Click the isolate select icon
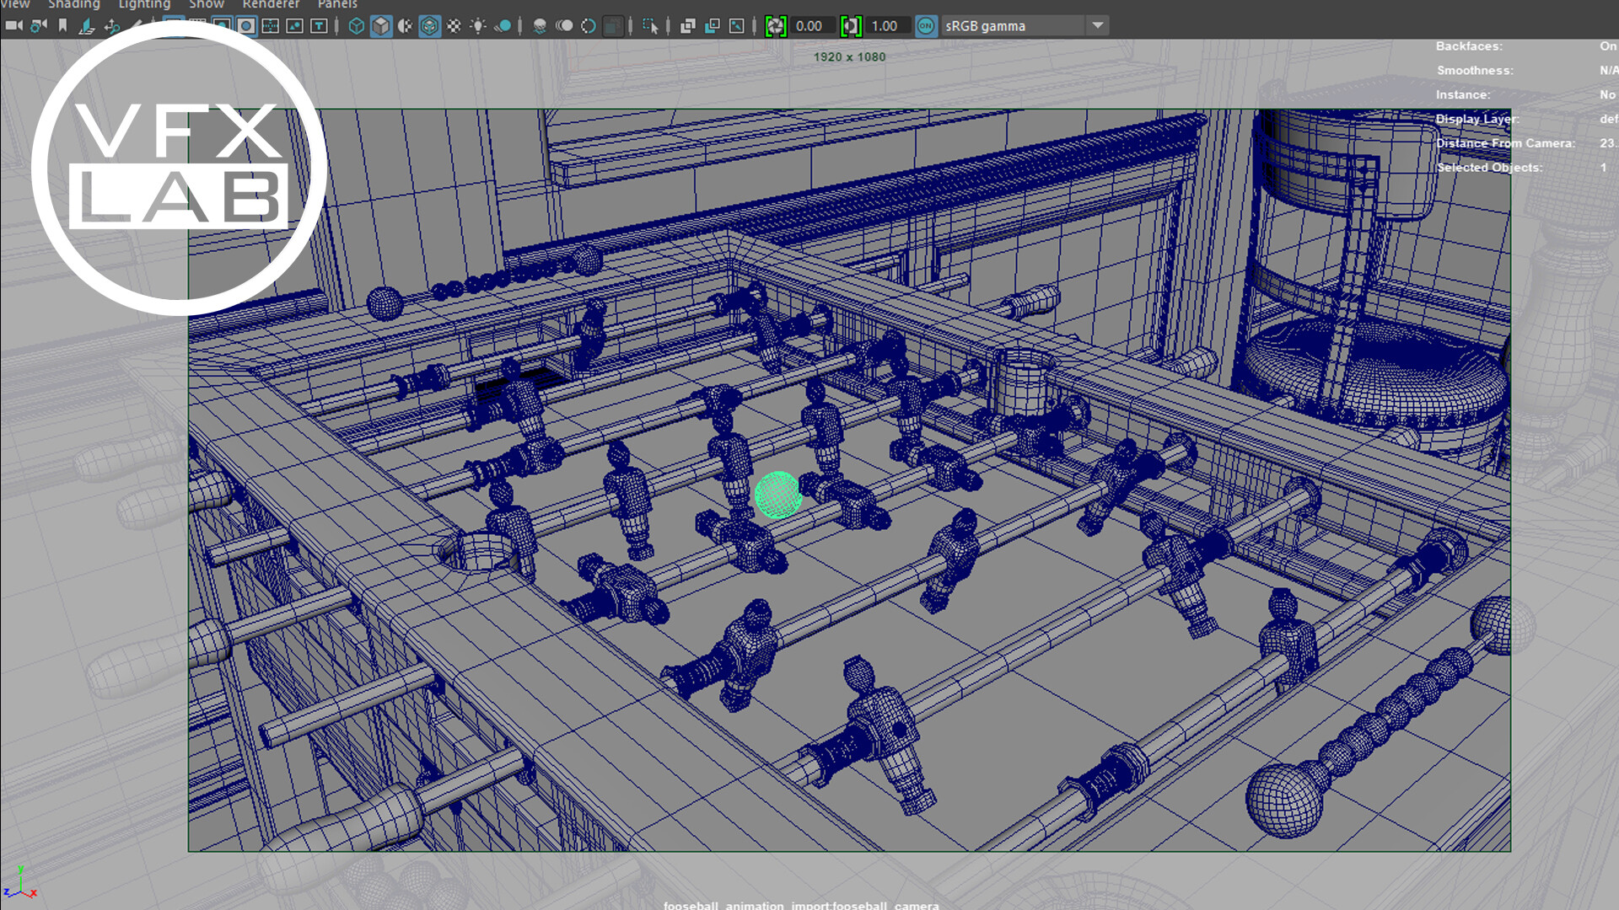Screen dimensions: 1619x910 (649, 26)
